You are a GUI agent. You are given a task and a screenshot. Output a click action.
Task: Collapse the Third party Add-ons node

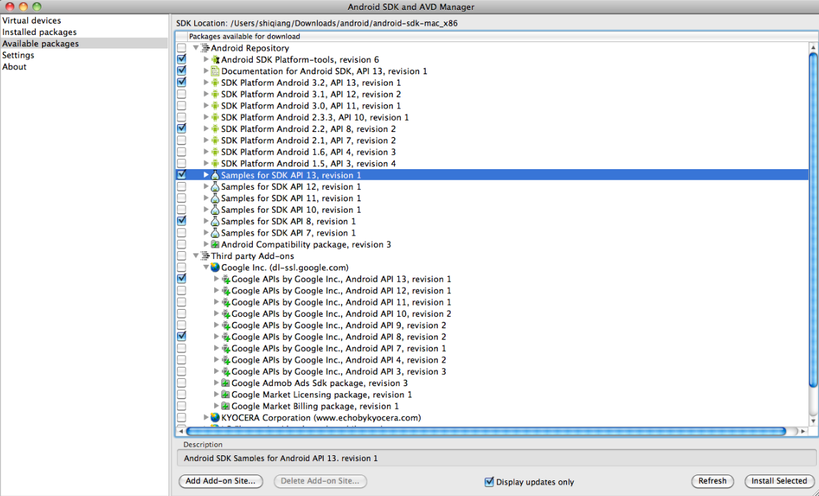[196, 255]
